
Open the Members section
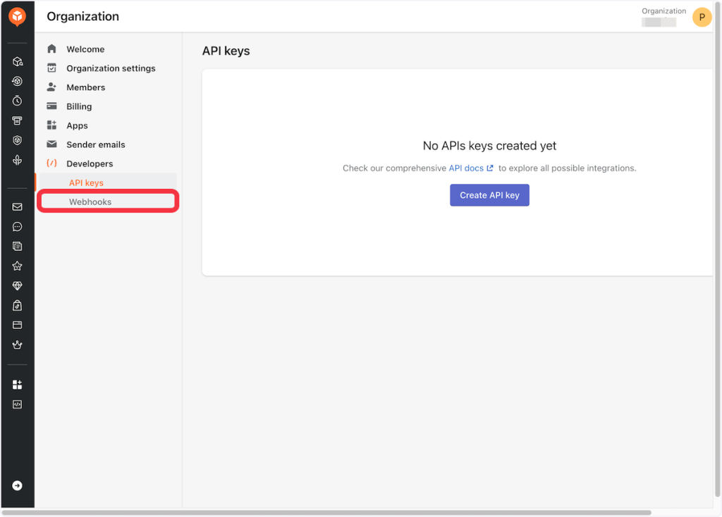[85, 87]
